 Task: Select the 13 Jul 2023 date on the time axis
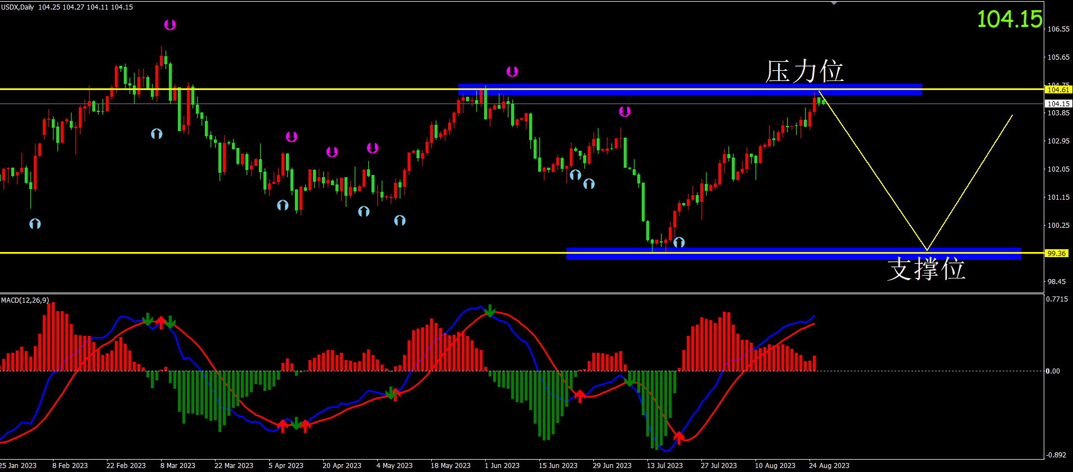[x=664, y=466]
